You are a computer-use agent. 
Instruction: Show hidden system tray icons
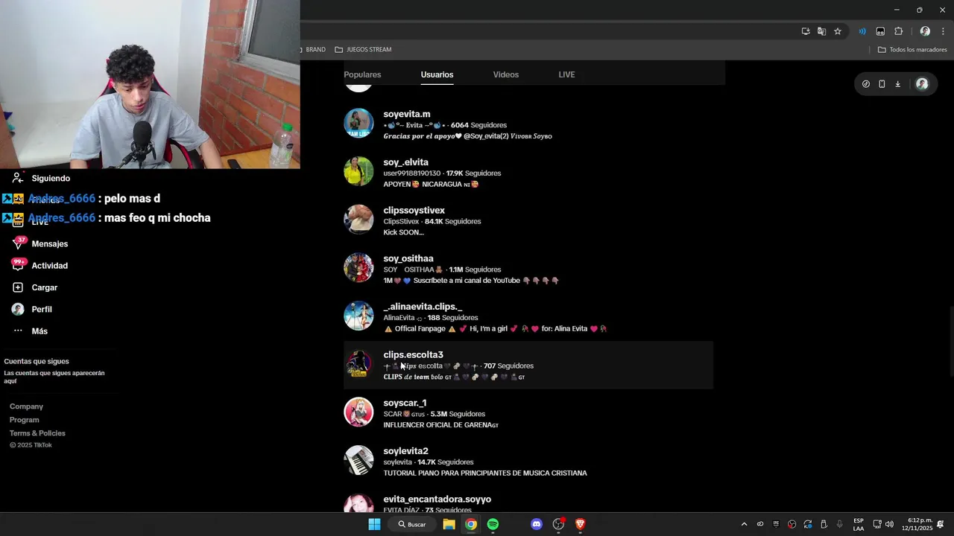(x=744, y=524)
